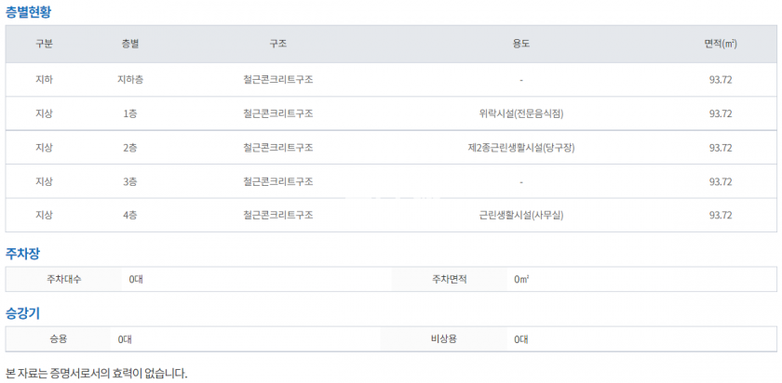Select the 주차대수 label
The width and height of the screenshot is (782, 383).
pyautogui.click(x=64, y=279)
